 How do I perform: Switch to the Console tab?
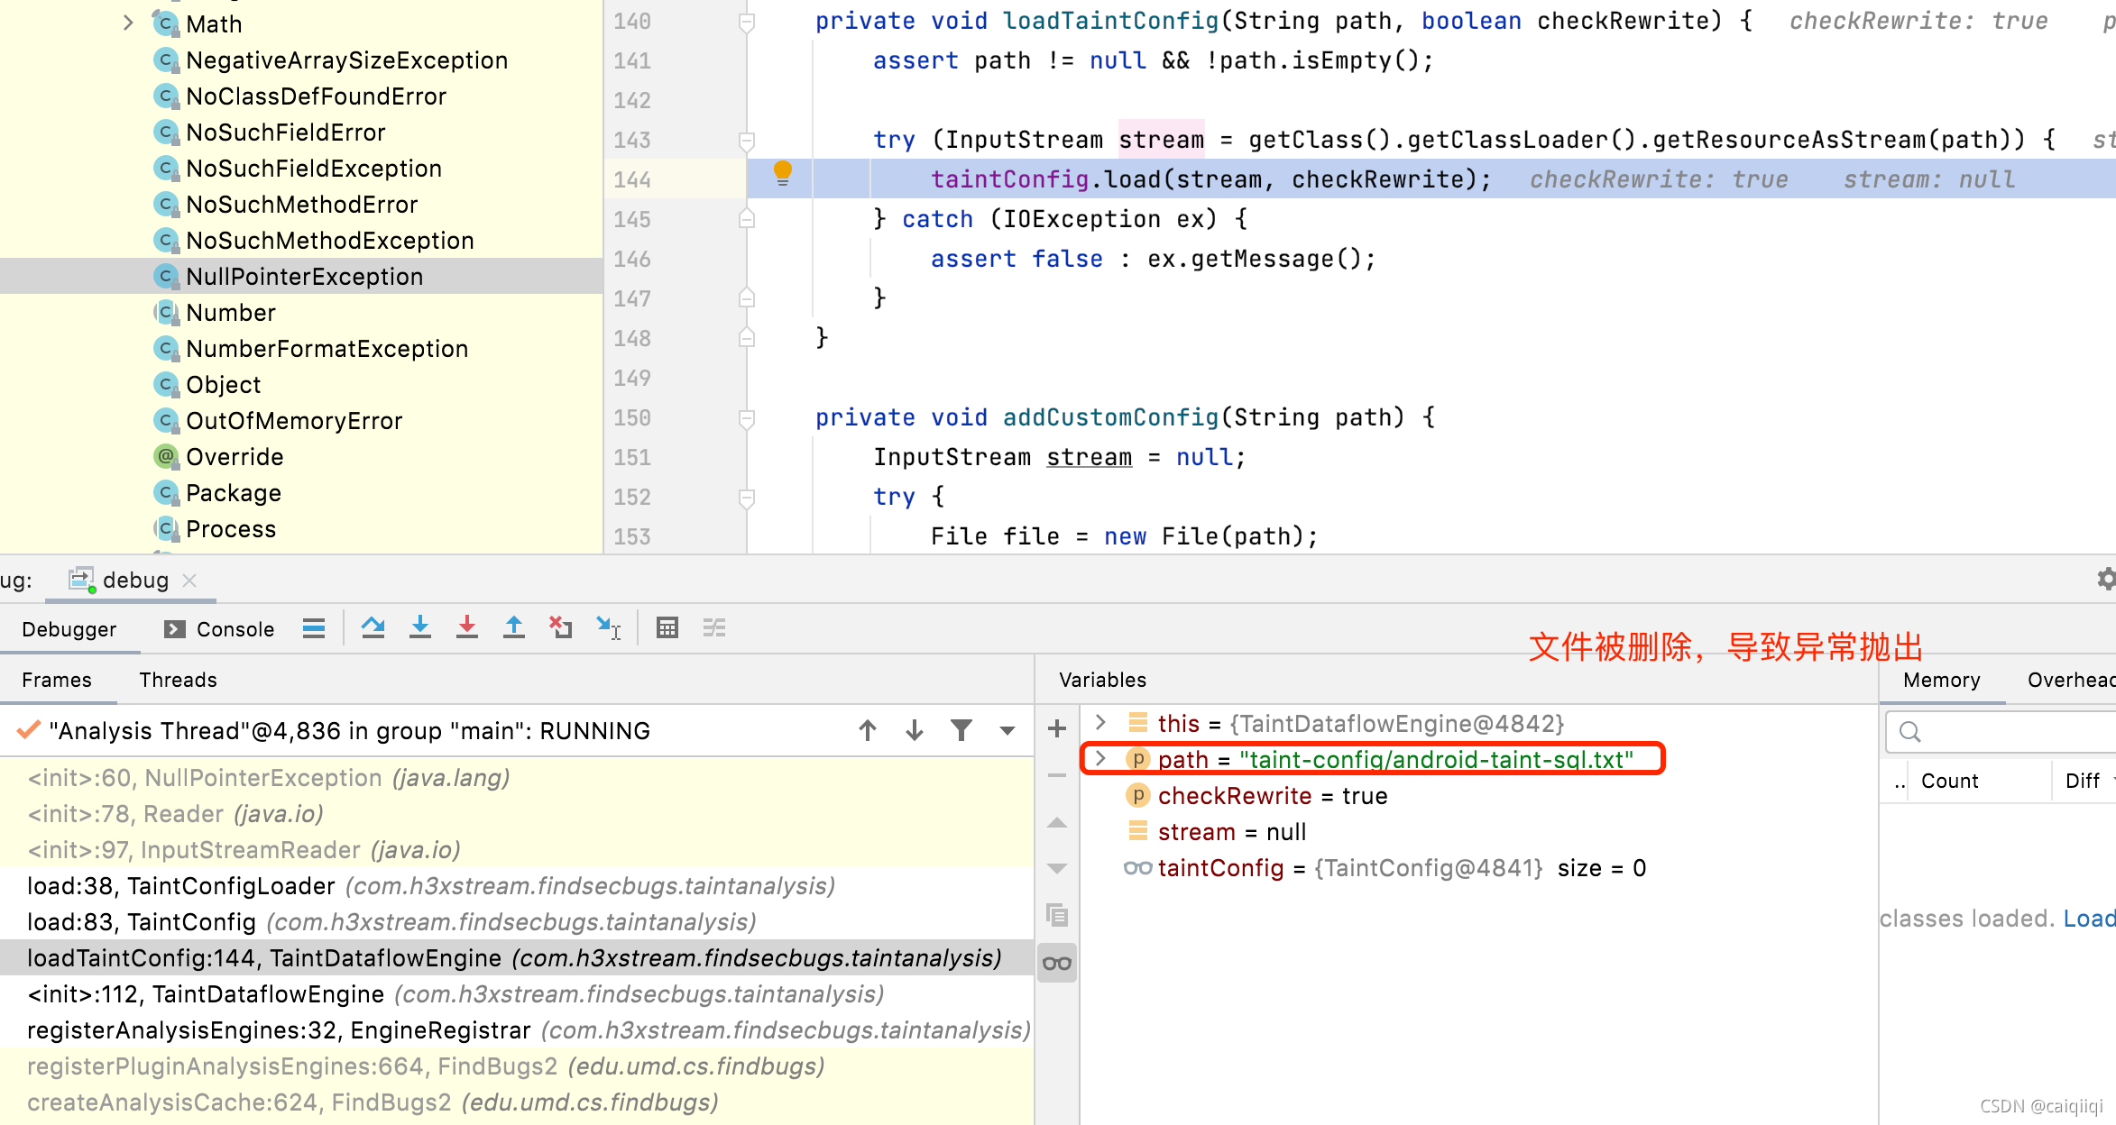click(219, 629)
